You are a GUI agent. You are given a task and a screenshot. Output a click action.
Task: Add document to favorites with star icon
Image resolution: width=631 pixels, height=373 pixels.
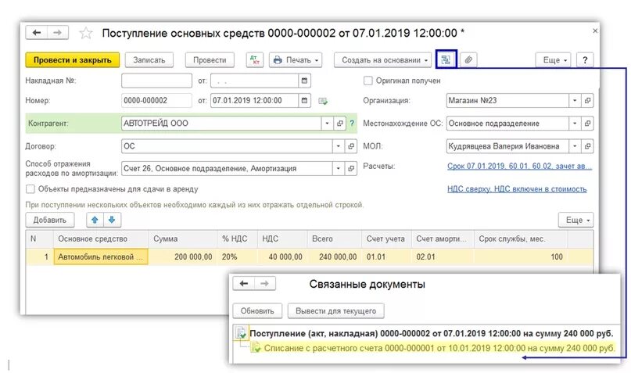[85, 33]
